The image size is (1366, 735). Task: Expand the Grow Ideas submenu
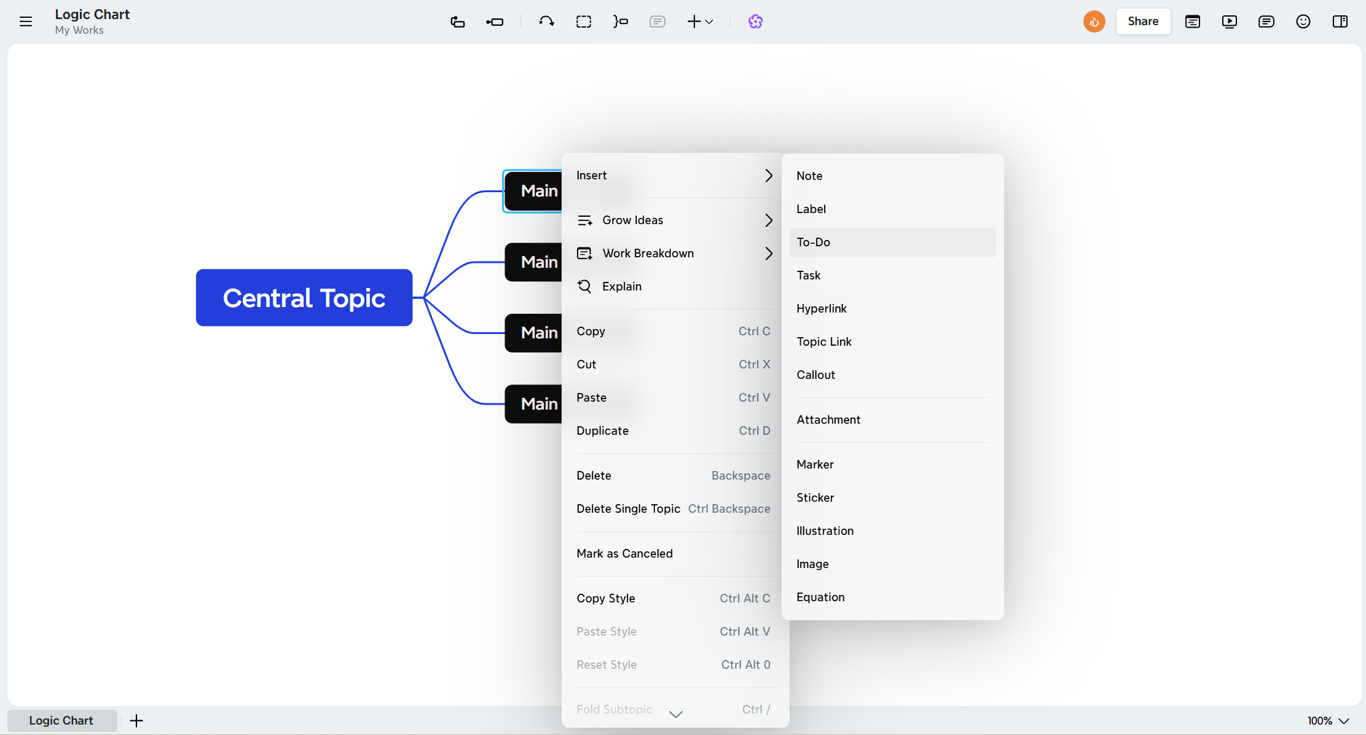(675, 220)
